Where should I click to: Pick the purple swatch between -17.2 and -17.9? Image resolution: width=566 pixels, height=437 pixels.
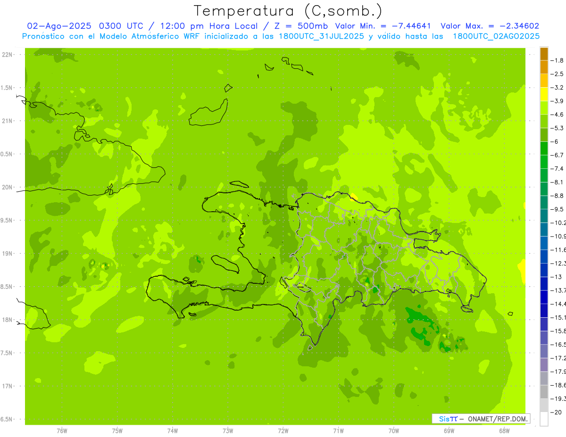point(544,365)
